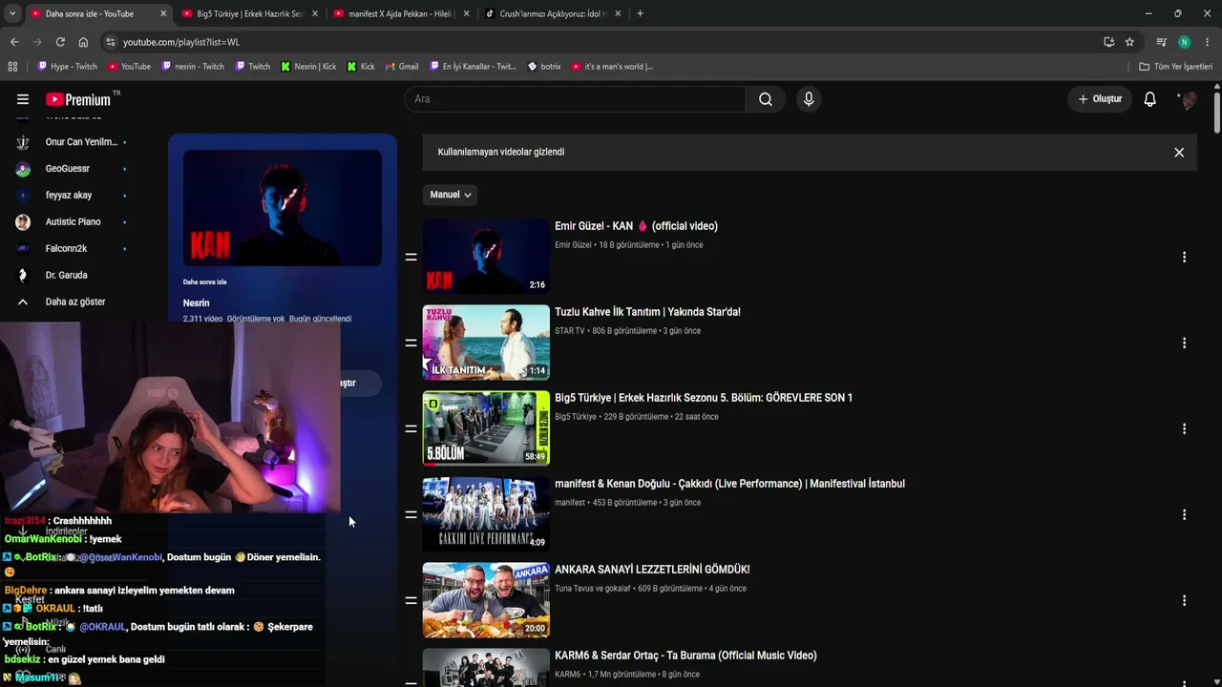The height and width of the screenshot is (687, 1222).
Task: Open Dr. Garuda channel in sidebar
Action: click(66, 276)
